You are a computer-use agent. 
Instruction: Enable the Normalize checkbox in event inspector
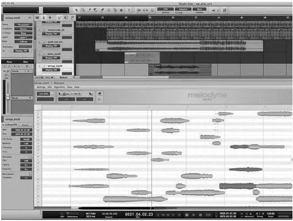(x=30, y=157)
